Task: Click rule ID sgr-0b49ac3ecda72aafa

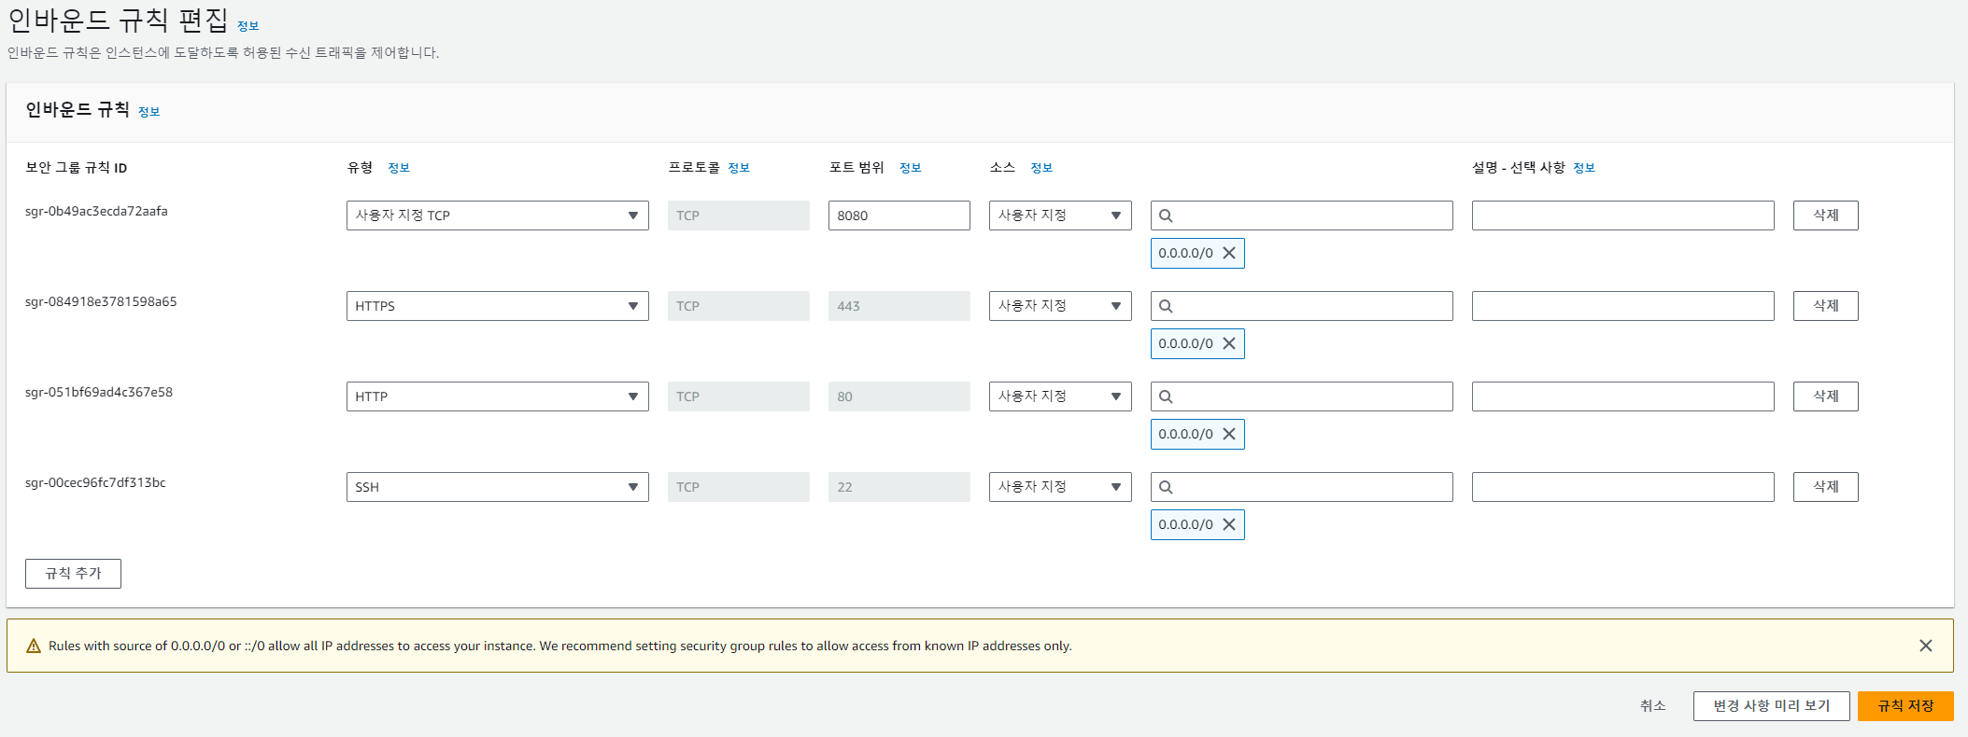Action: pos(96,212)
